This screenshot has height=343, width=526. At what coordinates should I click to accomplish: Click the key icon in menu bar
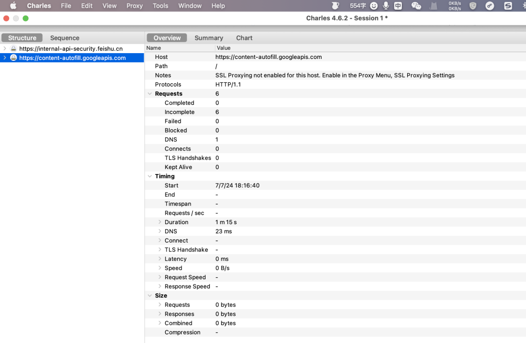pos(490,6)
